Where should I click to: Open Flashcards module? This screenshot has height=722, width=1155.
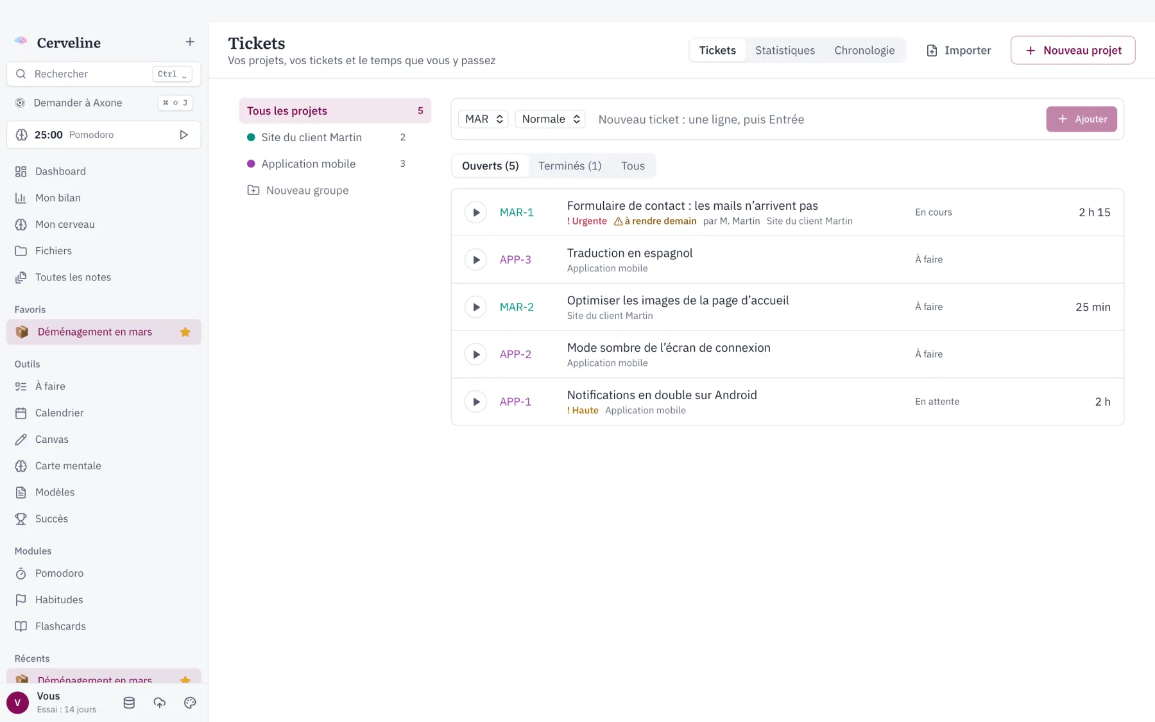[104, 626]
